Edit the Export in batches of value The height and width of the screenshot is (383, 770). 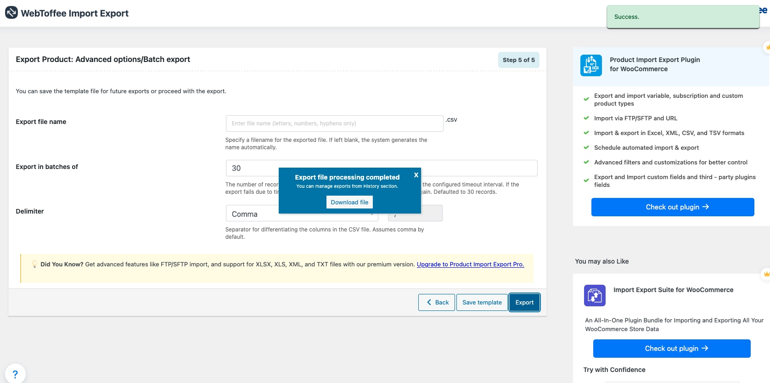click(x=382, y=168)
